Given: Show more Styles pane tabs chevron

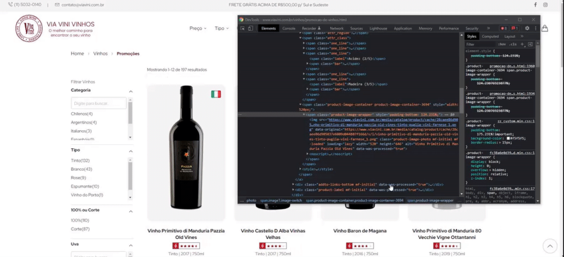Looking at the screenshot, I should pyautogui.click(x=522, y=36).
